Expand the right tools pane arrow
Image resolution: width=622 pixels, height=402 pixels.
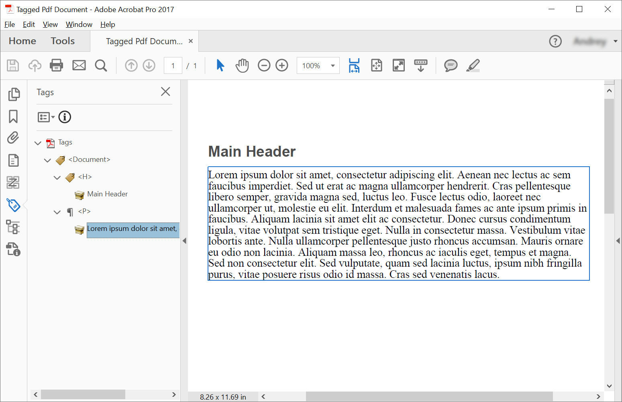(x=618, y=241)
